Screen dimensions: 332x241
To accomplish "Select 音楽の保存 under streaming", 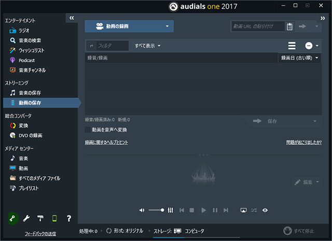I will pyautogui.click(x=25, y=93).
